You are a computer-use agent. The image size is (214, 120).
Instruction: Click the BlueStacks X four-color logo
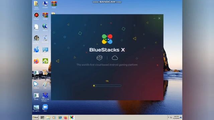[107, 39]
